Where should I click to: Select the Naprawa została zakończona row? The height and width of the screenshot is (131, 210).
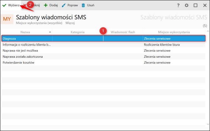pyautogui.click(x=103, y=57)
